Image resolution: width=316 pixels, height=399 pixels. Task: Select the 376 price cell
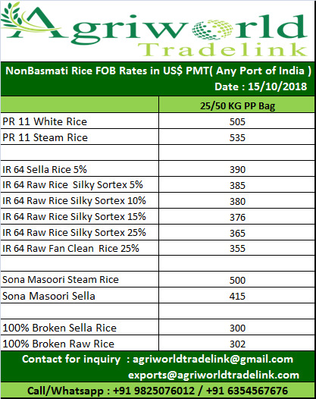[x=236, y=216]
